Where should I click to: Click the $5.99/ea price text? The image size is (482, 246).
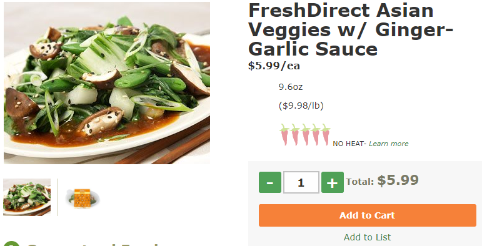tap(274, 66)
